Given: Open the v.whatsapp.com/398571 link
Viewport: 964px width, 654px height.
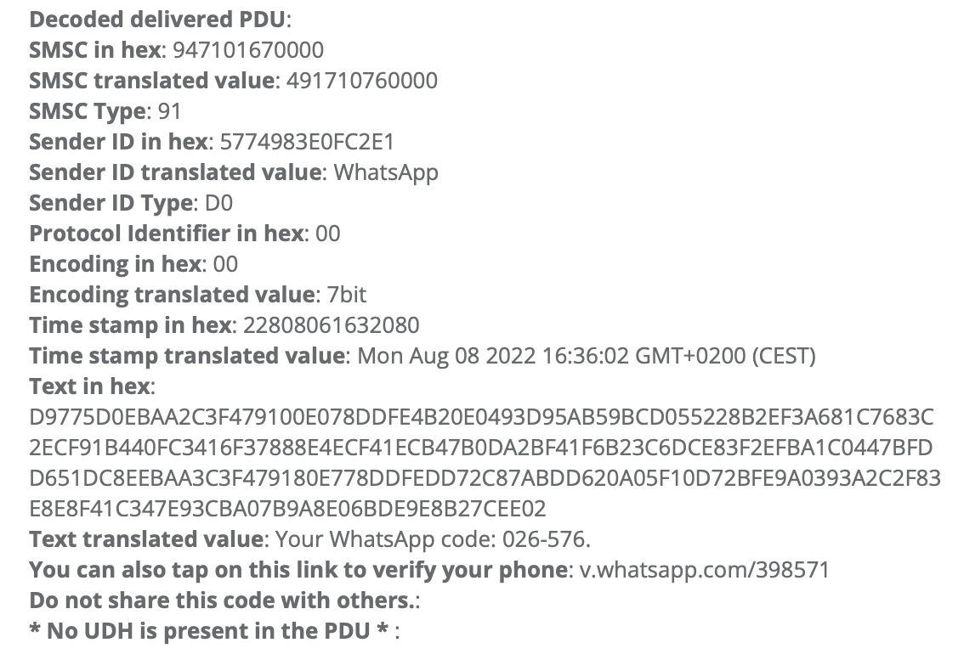Looking at the screenshot, I should (x=705, y=570).
